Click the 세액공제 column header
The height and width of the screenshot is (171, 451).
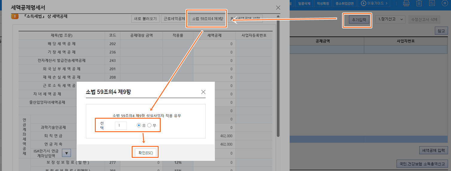pos(214,35)
